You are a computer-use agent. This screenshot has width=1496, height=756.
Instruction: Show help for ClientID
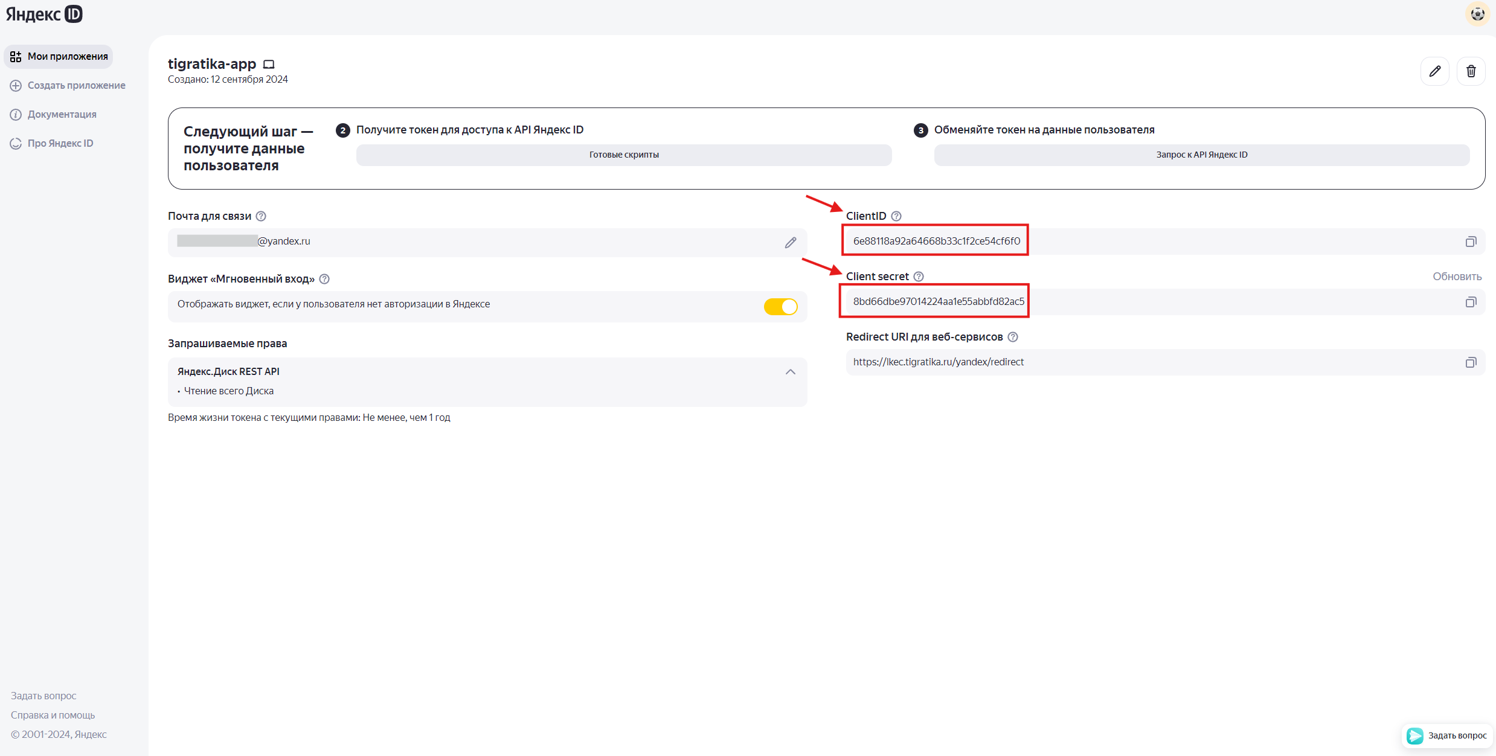pyautogui.click(x=896, y=216)
